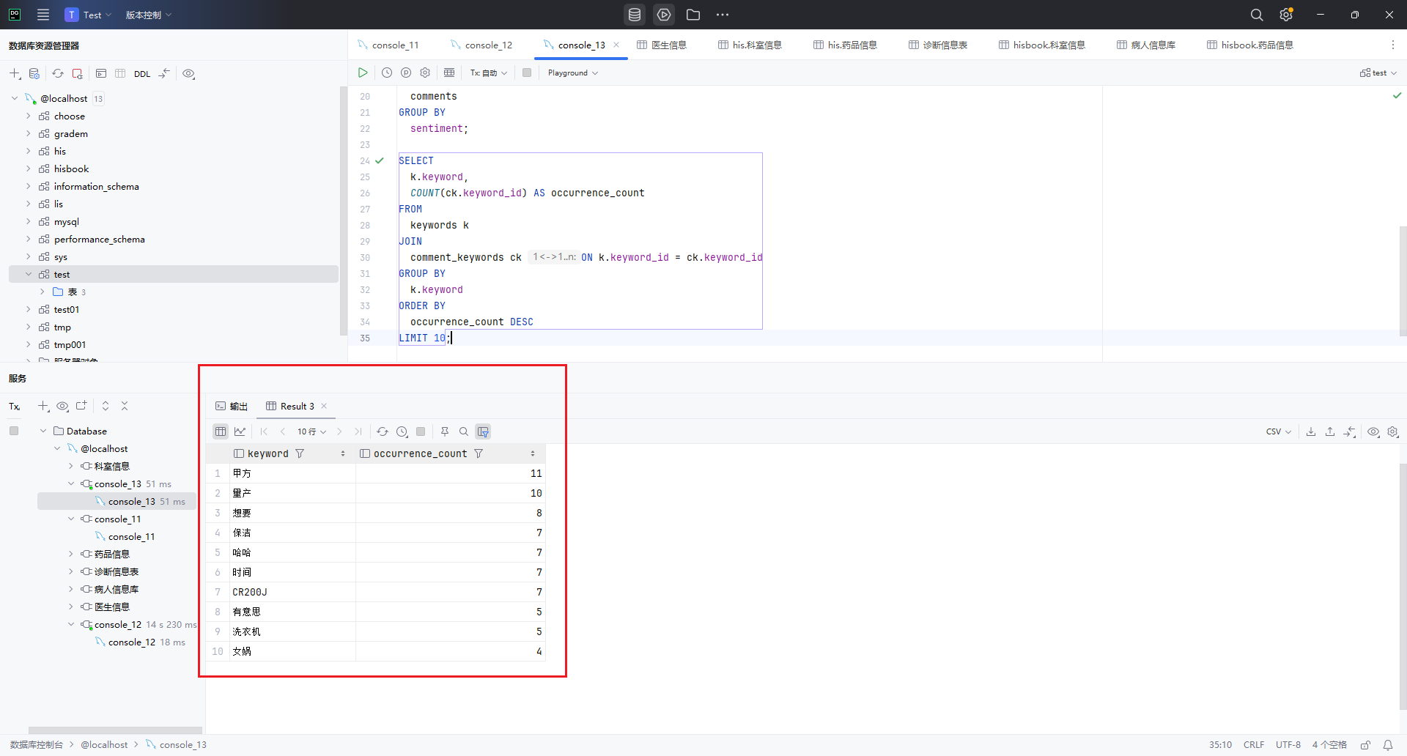Open query execution settings gear
Image resolution: width=1407 pixels, height=756 pixels.
click(x=425, y=73)
